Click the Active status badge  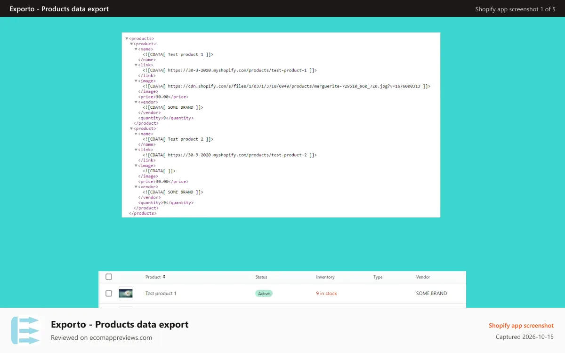[x=264, y=293]
